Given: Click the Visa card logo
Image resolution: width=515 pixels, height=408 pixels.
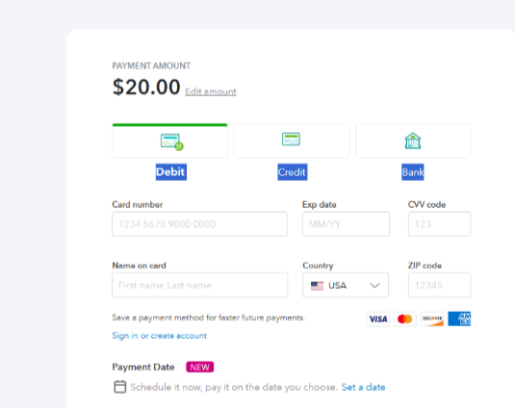Looking at the screenshot, I should (x=378, y=319).
